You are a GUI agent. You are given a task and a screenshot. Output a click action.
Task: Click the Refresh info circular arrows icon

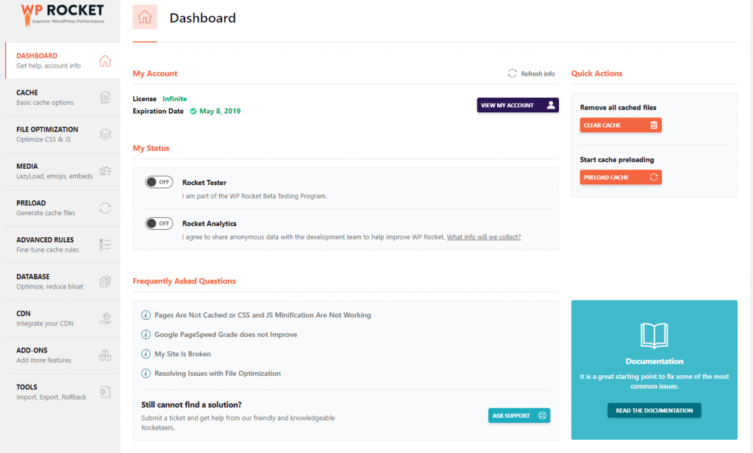pos(513,73)
